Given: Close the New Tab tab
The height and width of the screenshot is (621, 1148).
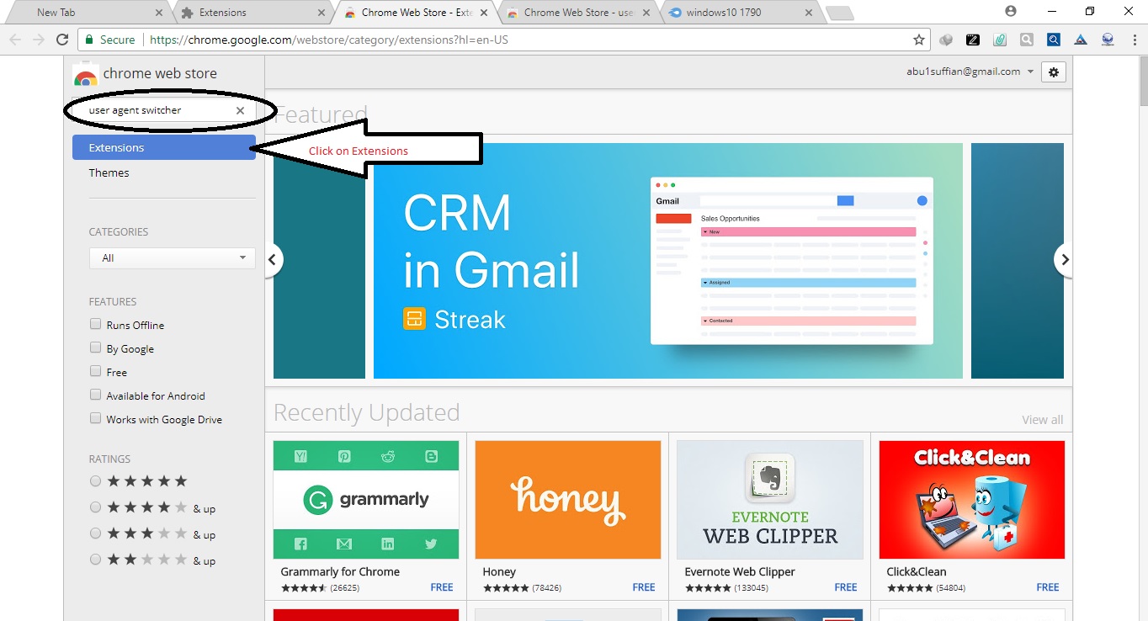Looking at the screenshot, I should pyautogui.click(x=160, y=13).
